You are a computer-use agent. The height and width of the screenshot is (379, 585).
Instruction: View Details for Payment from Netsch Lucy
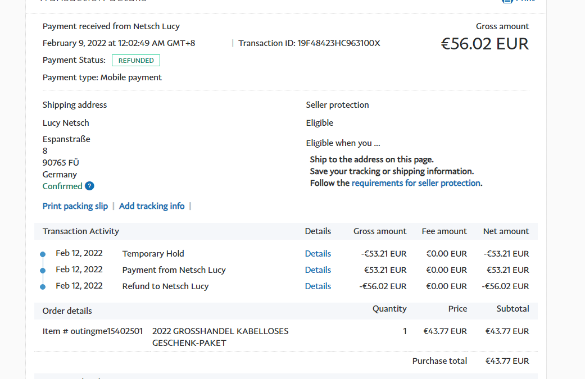tap(318, 270)
